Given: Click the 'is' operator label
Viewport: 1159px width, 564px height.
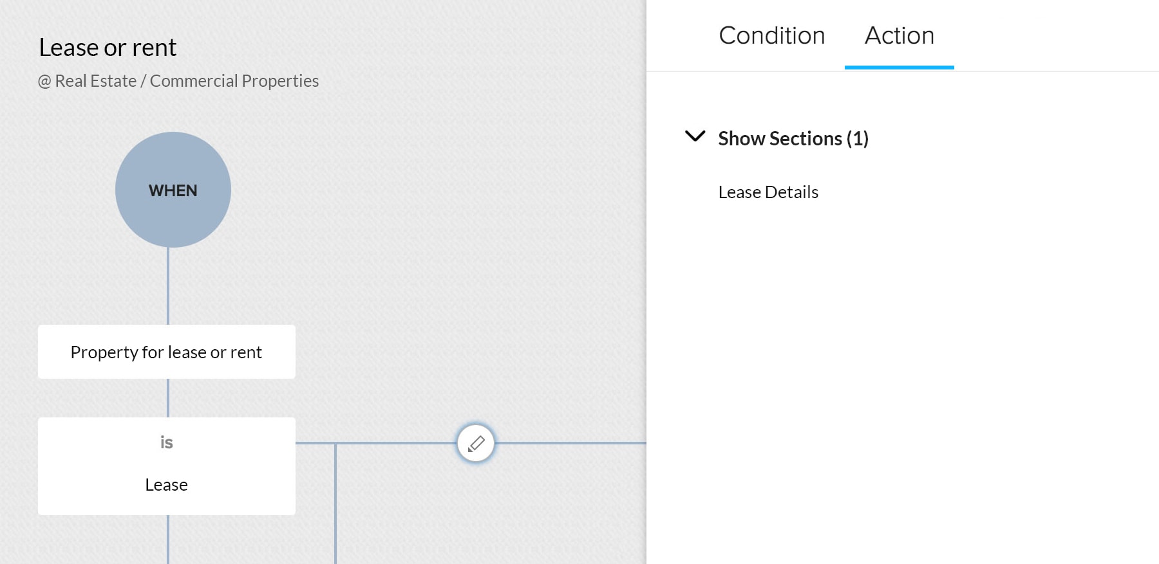Looking at the screenshot, I should [x=167, y=442].
